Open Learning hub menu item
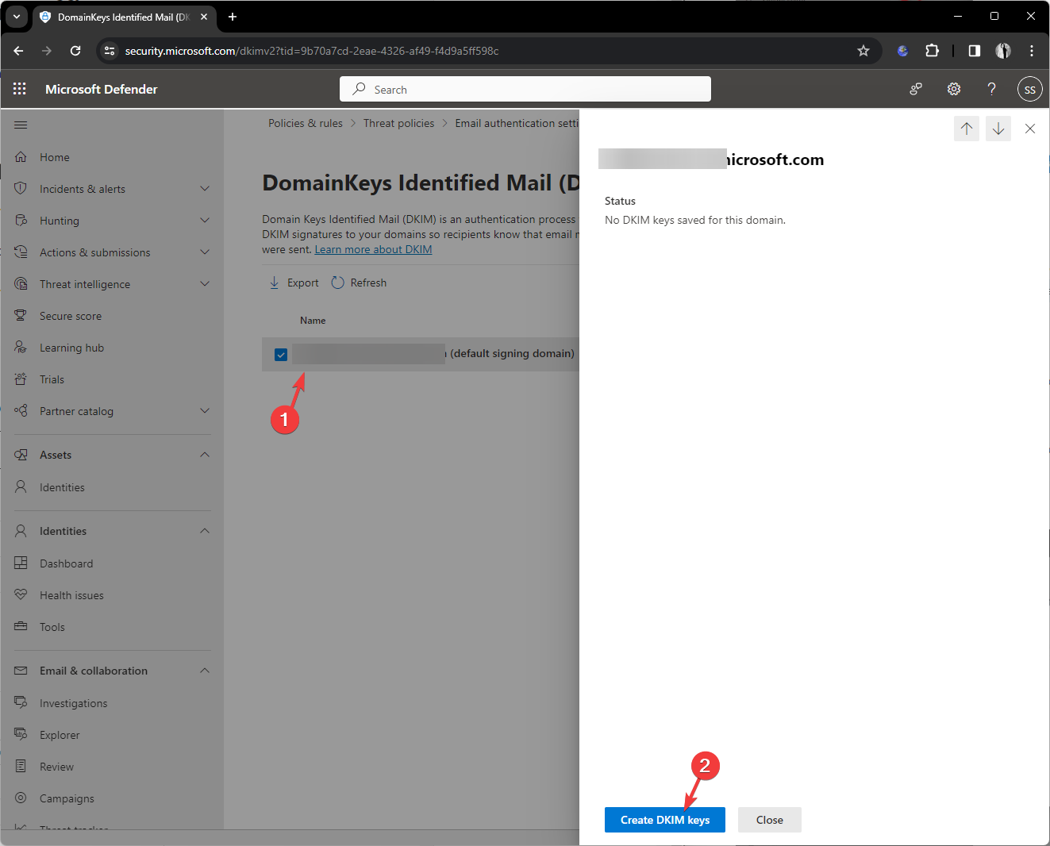This screenshot has width=1050, height=846. pyautogui.click(x=71, y=348)
